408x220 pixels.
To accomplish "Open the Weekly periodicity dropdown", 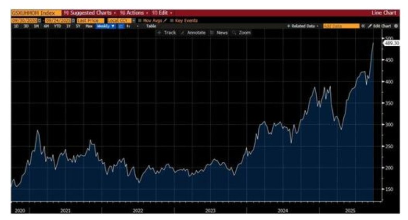I will click(105, 26).
